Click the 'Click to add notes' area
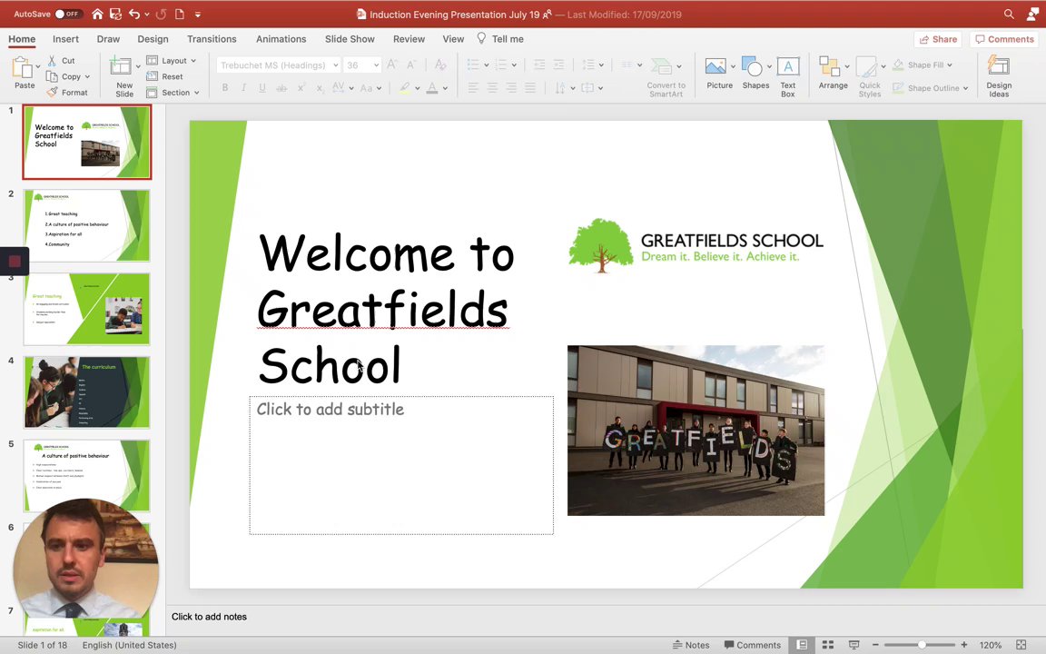The image size is (1046, 654). pos(209,617)
